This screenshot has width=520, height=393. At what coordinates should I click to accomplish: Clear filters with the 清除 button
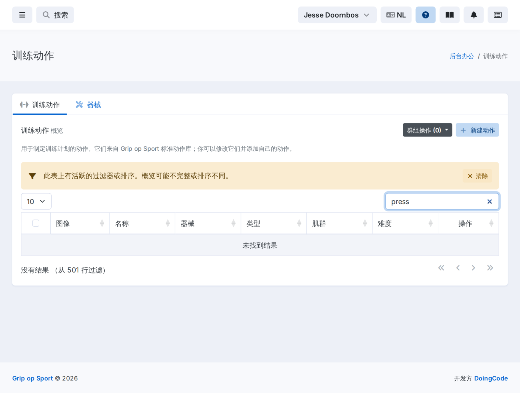477,176
